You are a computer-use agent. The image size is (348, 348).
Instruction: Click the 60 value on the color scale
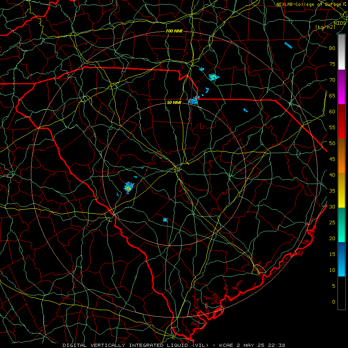(x=332, y=112)
